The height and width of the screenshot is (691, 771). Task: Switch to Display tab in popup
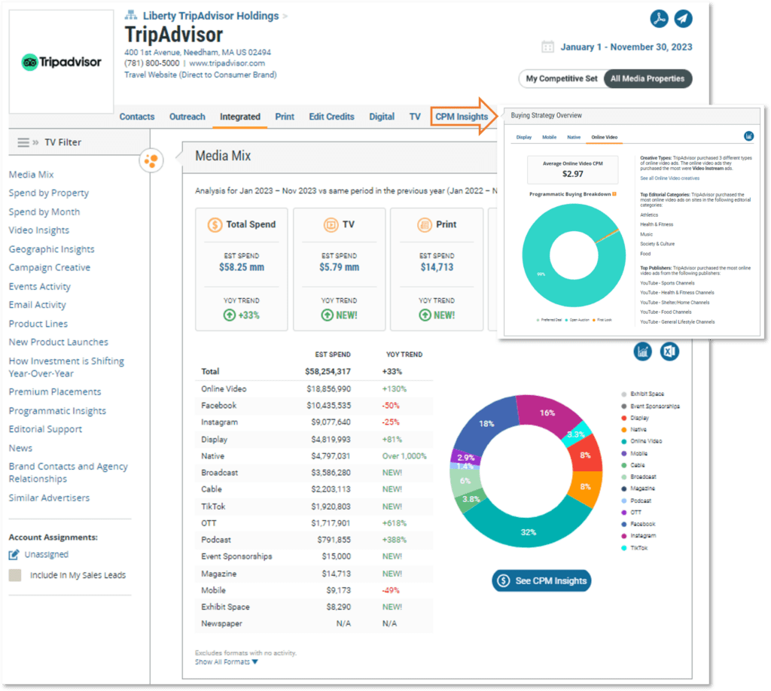524,137
